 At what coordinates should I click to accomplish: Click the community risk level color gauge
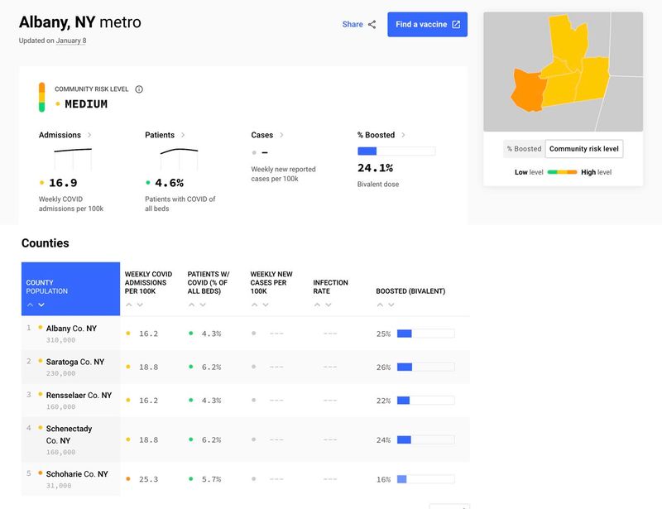[x=42, y=97]
